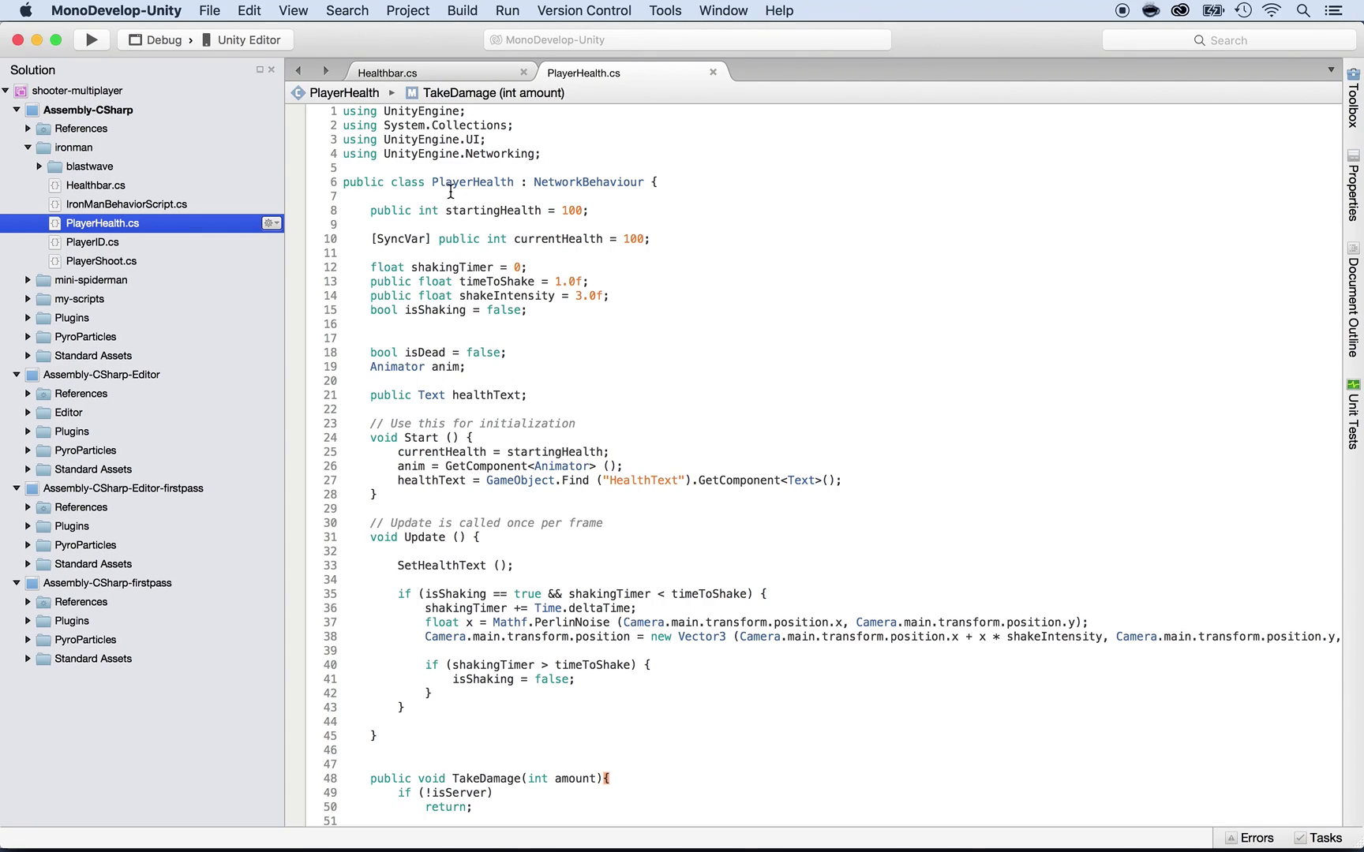Open the Build menu

pos(462,10)
